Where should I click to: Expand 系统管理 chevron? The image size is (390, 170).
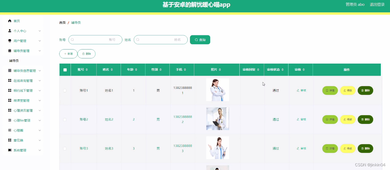point(40,150)
